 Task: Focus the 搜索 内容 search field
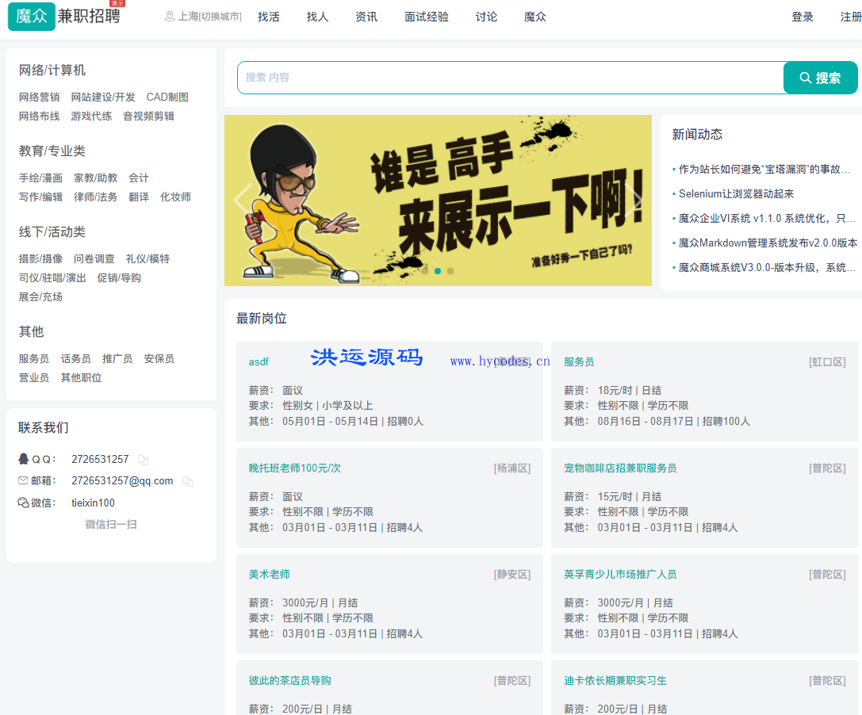tap(511, 78)
